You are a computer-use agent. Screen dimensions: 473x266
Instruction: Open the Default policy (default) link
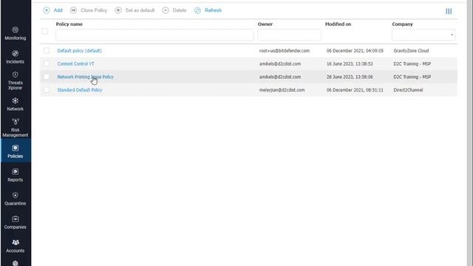pyautogui.click(x=79, y=51)
